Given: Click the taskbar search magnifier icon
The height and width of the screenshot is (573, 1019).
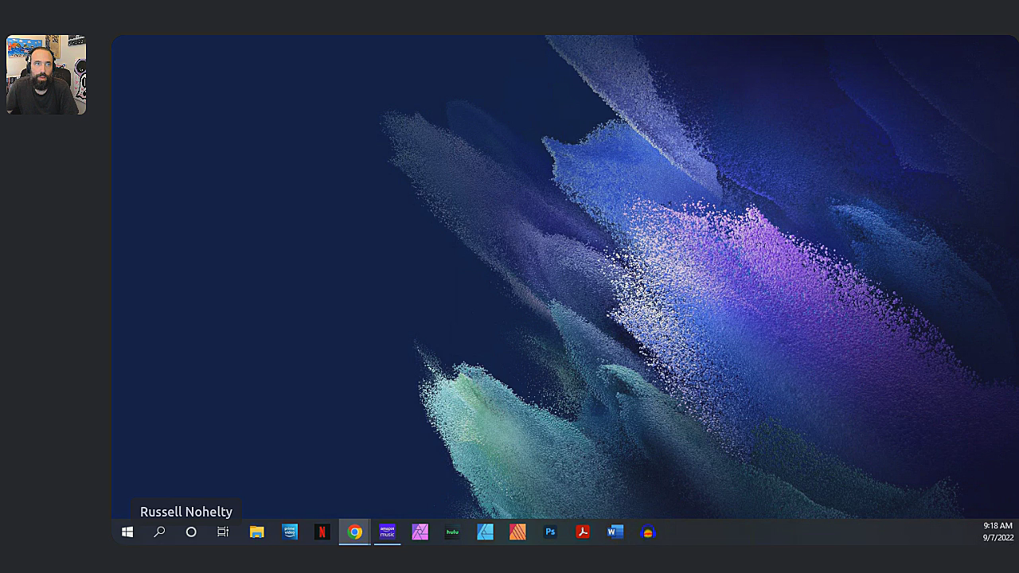Looking at the screenshot, I should pos(159,532).
